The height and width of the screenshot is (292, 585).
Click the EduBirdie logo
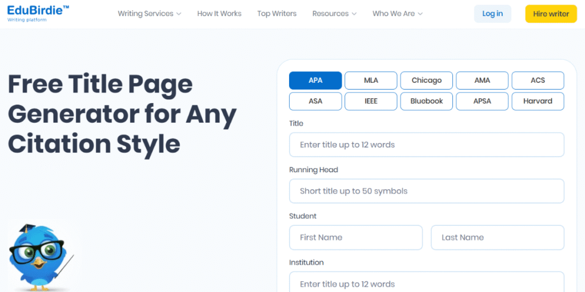(x=38, y=13)
